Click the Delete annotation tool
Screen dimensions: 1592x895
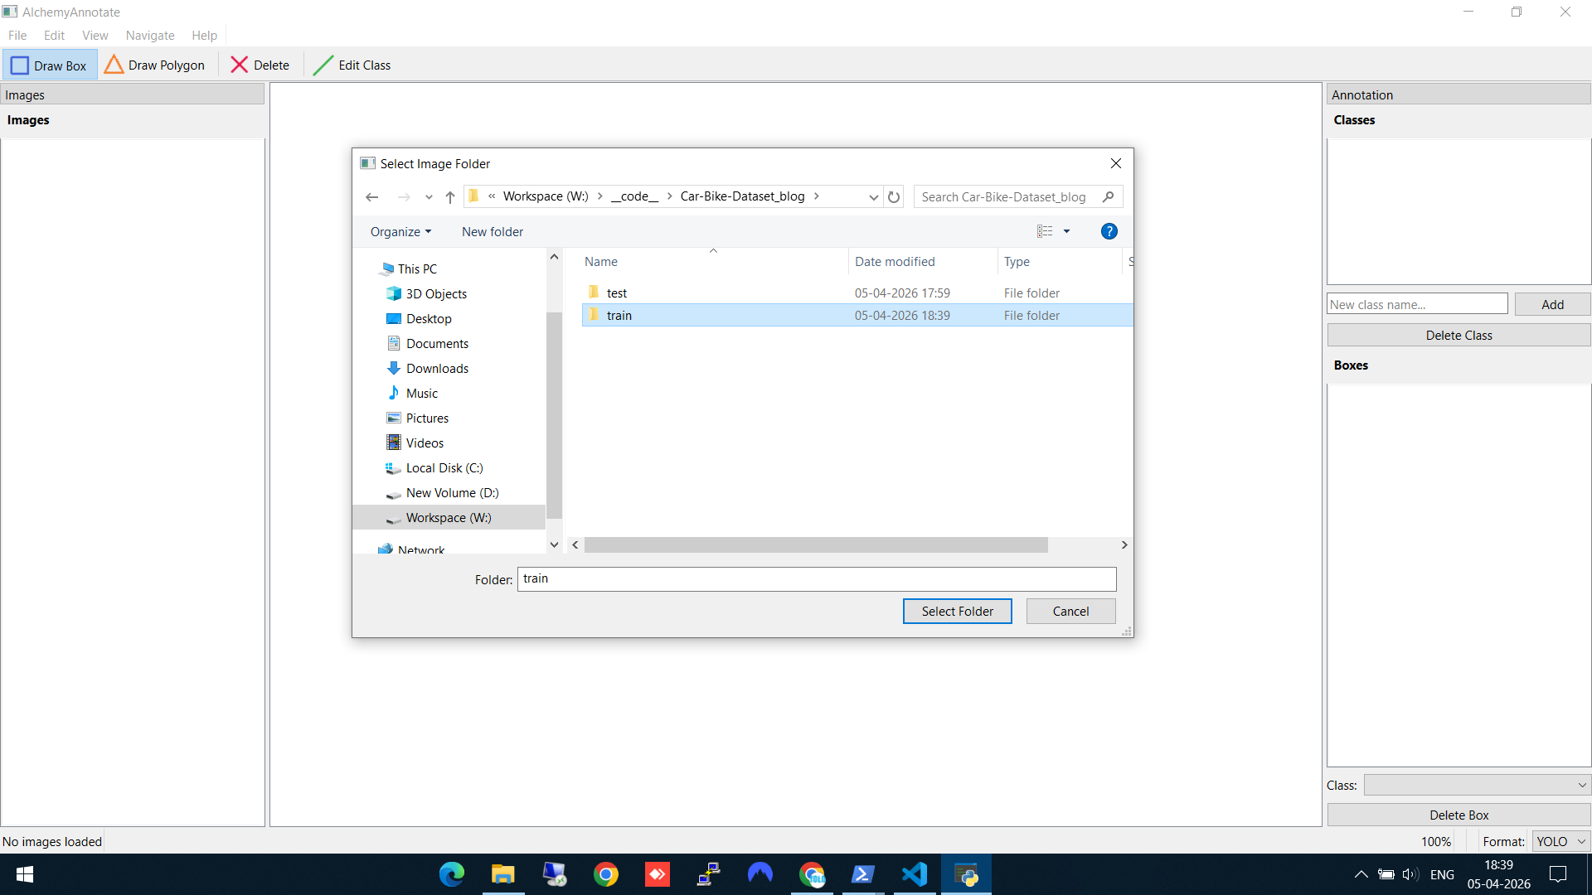[260, 65]
